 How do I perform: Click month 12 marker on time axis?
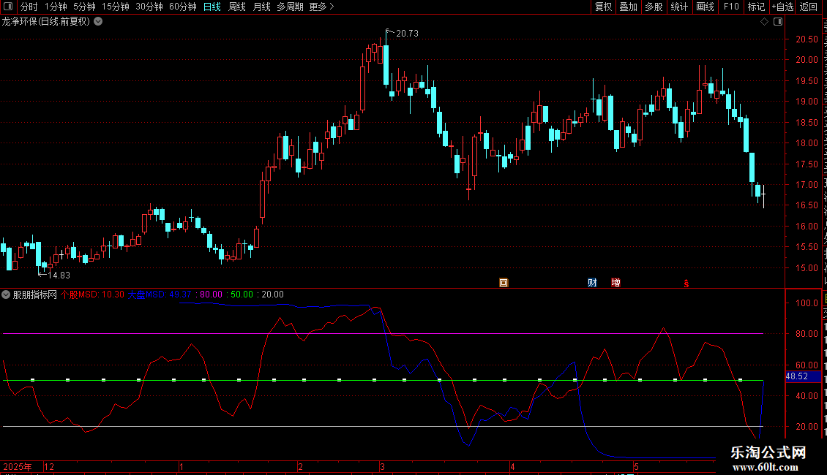click(x=49, y=466)
